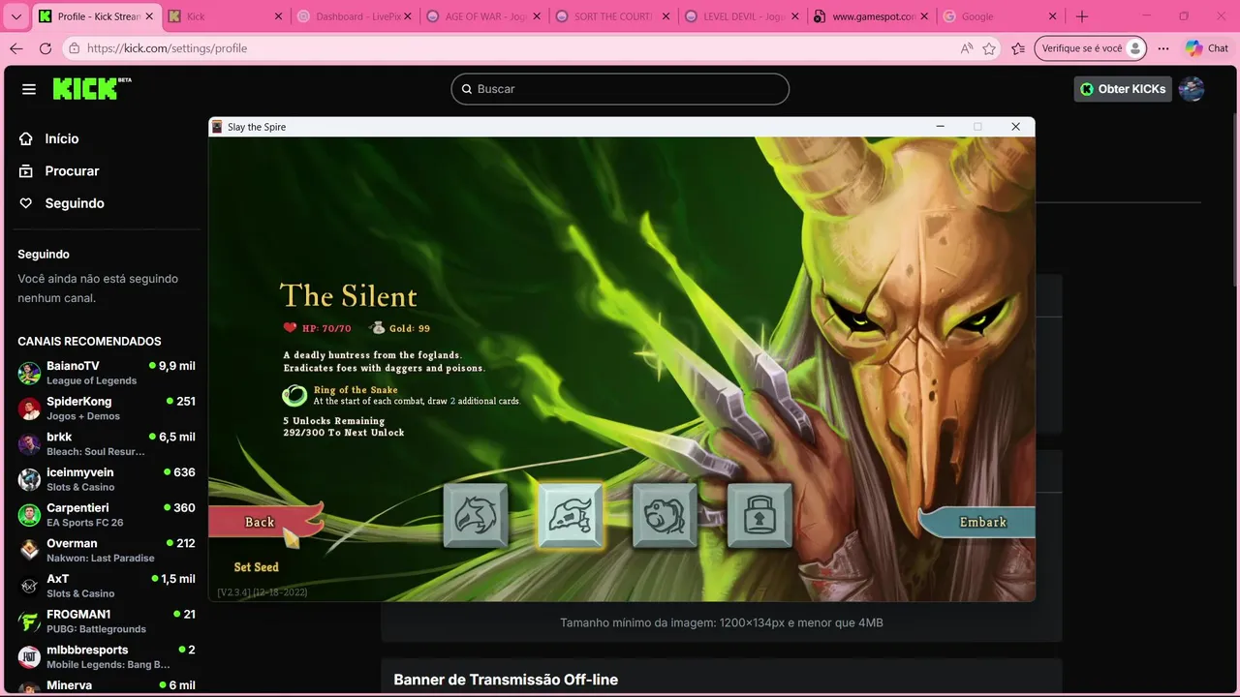The image size is (1240, 697).
Task: Switch to www.gamespot.com tab
Action: pos(870,16)
